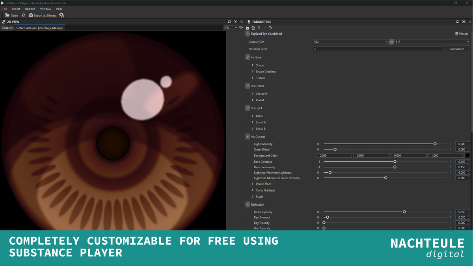The height and width of the screenshot is (266, 473).
Task: Click the Outer Blend slider handle
Action: pyautogui.click(x=335, y=149)
